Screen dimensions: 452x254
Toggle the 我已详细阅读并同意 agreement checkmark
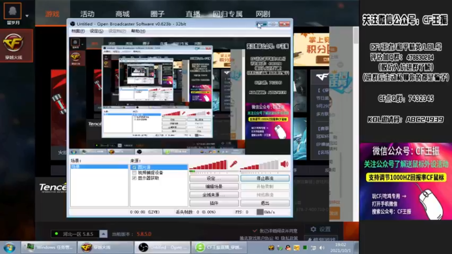pos(255,231)
